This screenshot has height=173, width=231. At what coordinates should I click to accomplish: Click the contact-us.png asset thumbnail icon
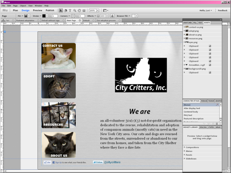coord(187,27)
